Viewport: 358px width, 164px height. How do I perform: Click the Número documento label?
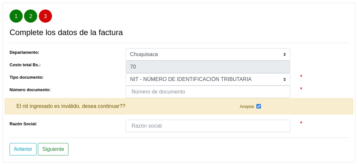[x=30, y=90]
